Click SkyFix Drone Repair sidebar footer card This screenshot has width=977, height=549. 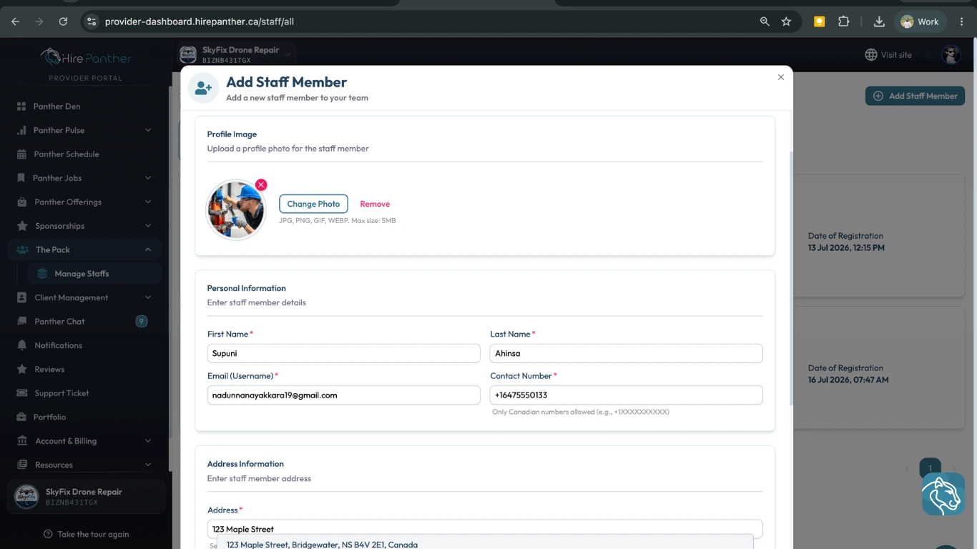click(x=86, y=497)
